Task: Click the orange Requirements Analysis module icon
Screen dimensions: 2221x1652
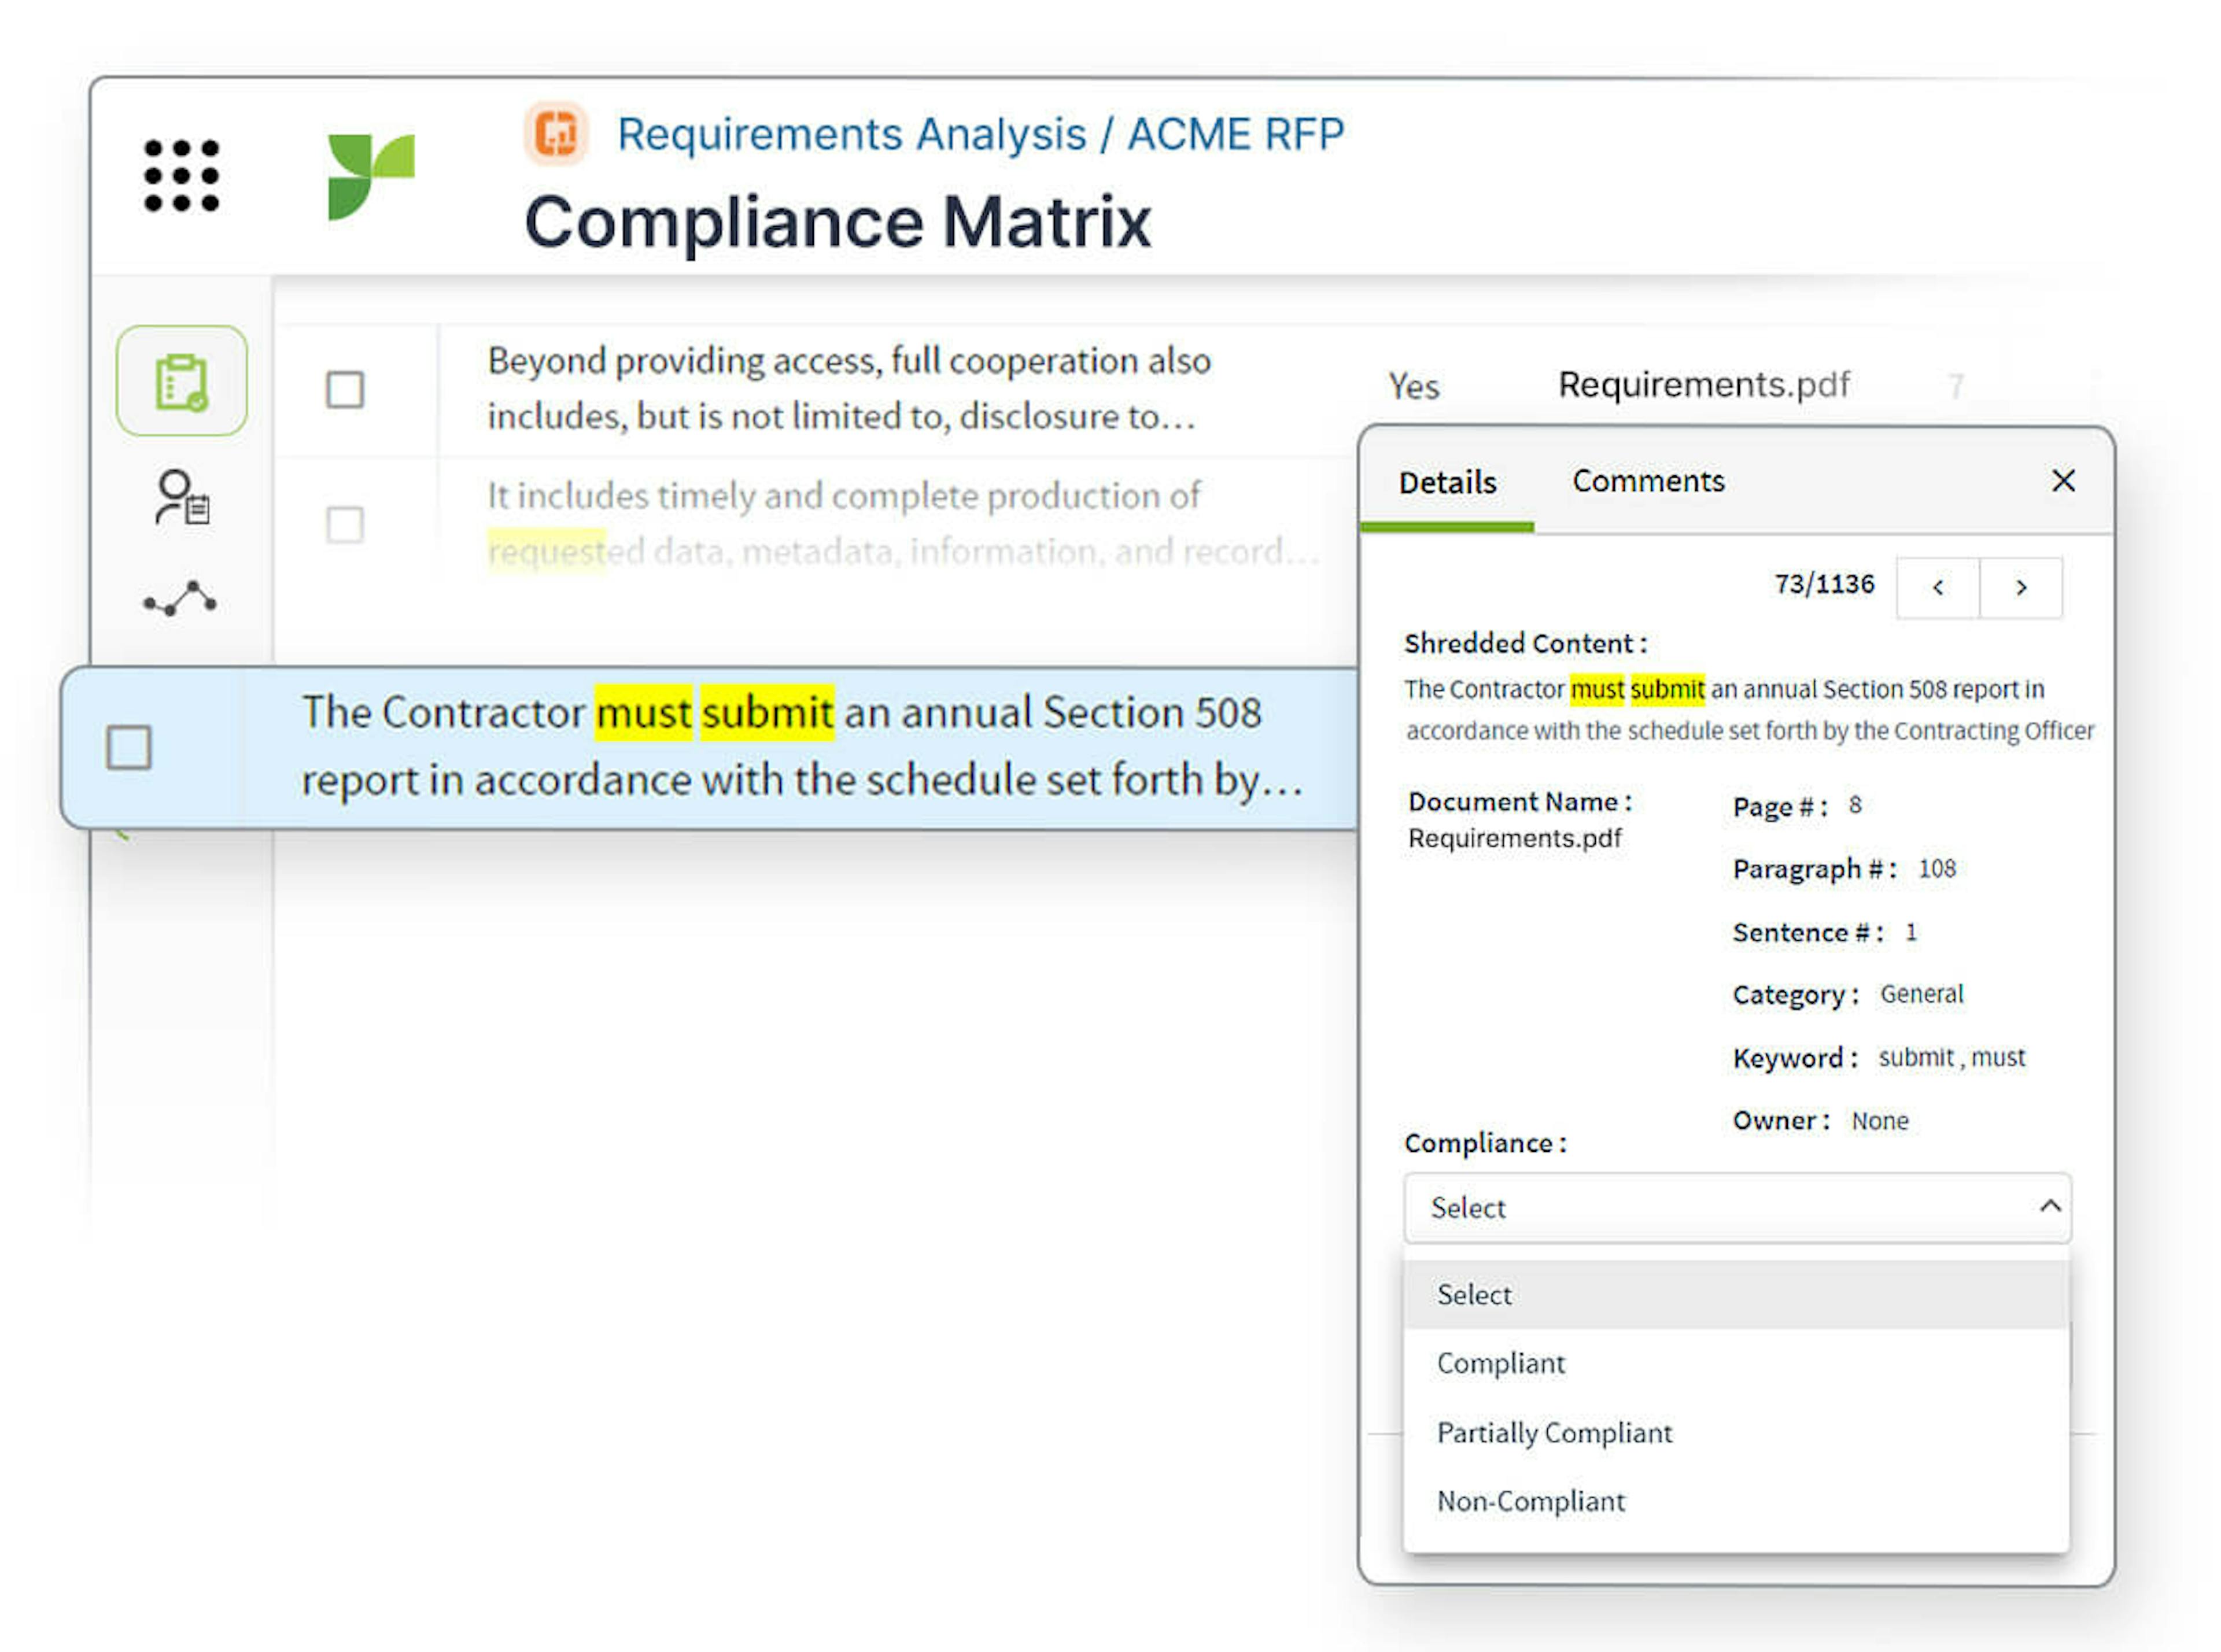Action: pyautogui.click(x=556, y=133)
